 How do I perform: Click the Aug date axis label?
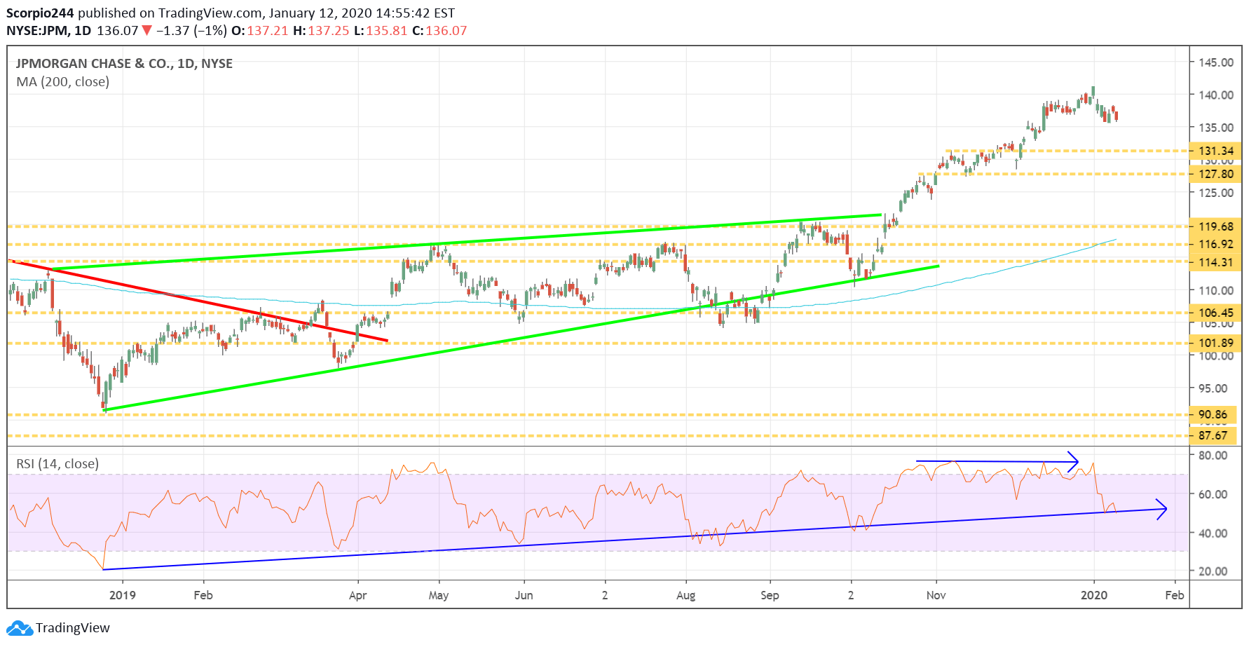686,595
